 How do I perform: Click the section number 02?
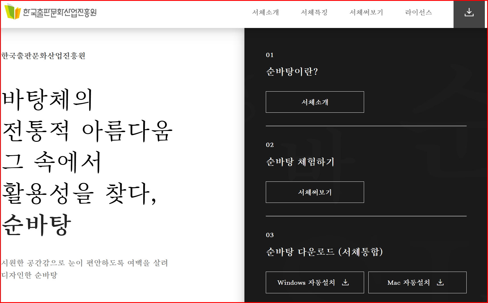click(270, 145)
